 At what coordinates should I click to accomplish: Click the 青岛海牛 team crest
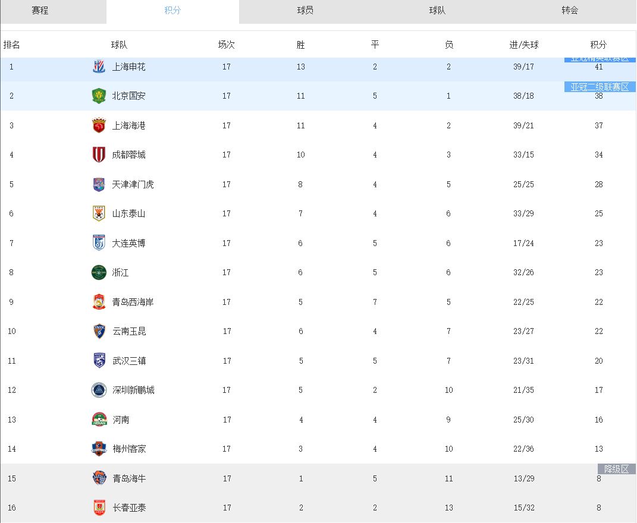click(99, 478)
